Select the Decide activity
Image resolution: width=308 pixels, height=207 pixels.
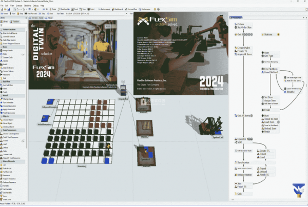tap(5, 61)
